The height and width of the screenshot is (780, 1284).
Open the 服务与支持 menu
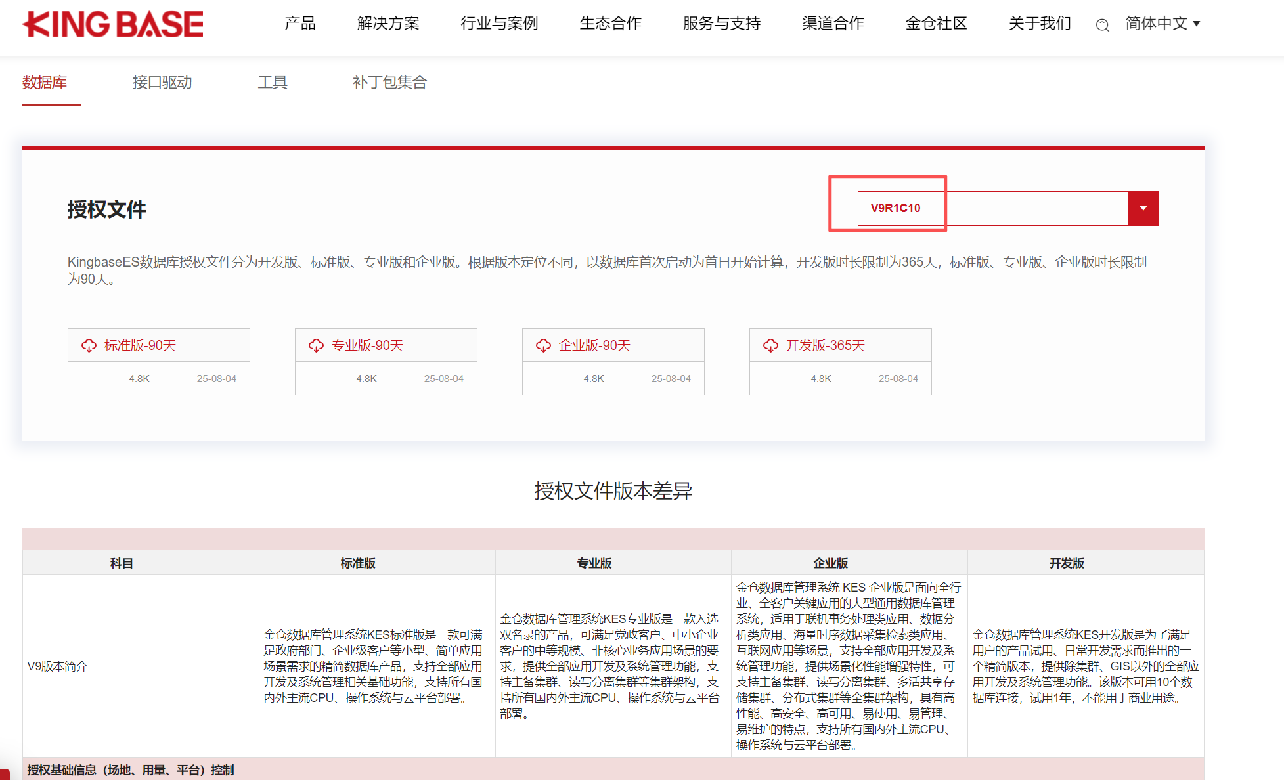tap(722, 24)
